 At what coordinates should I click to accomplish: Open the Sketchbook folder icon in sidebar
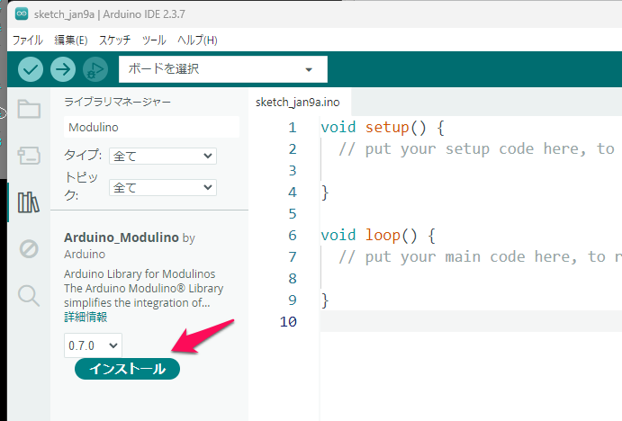click(29, 110)
